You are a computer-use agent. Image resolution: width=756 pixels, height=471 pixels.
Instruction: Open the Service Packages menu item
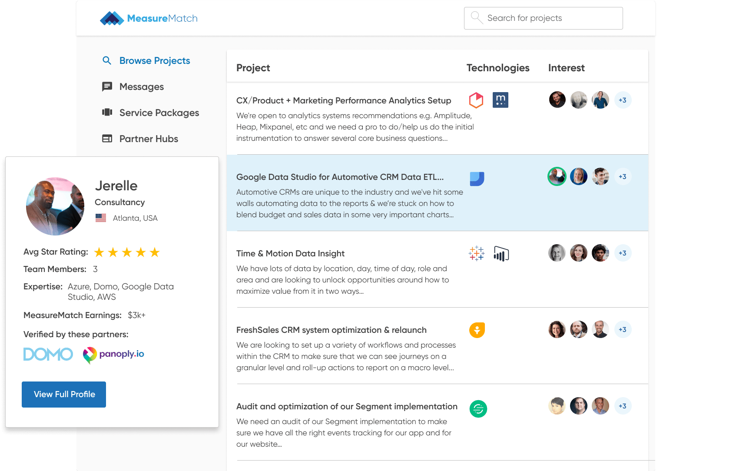coord(159,113)
